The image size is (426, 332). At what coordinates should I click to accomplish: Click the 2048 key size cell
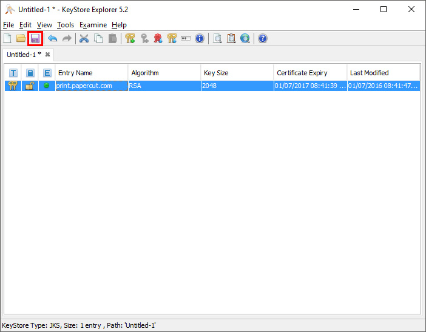(x=237, y=86)
